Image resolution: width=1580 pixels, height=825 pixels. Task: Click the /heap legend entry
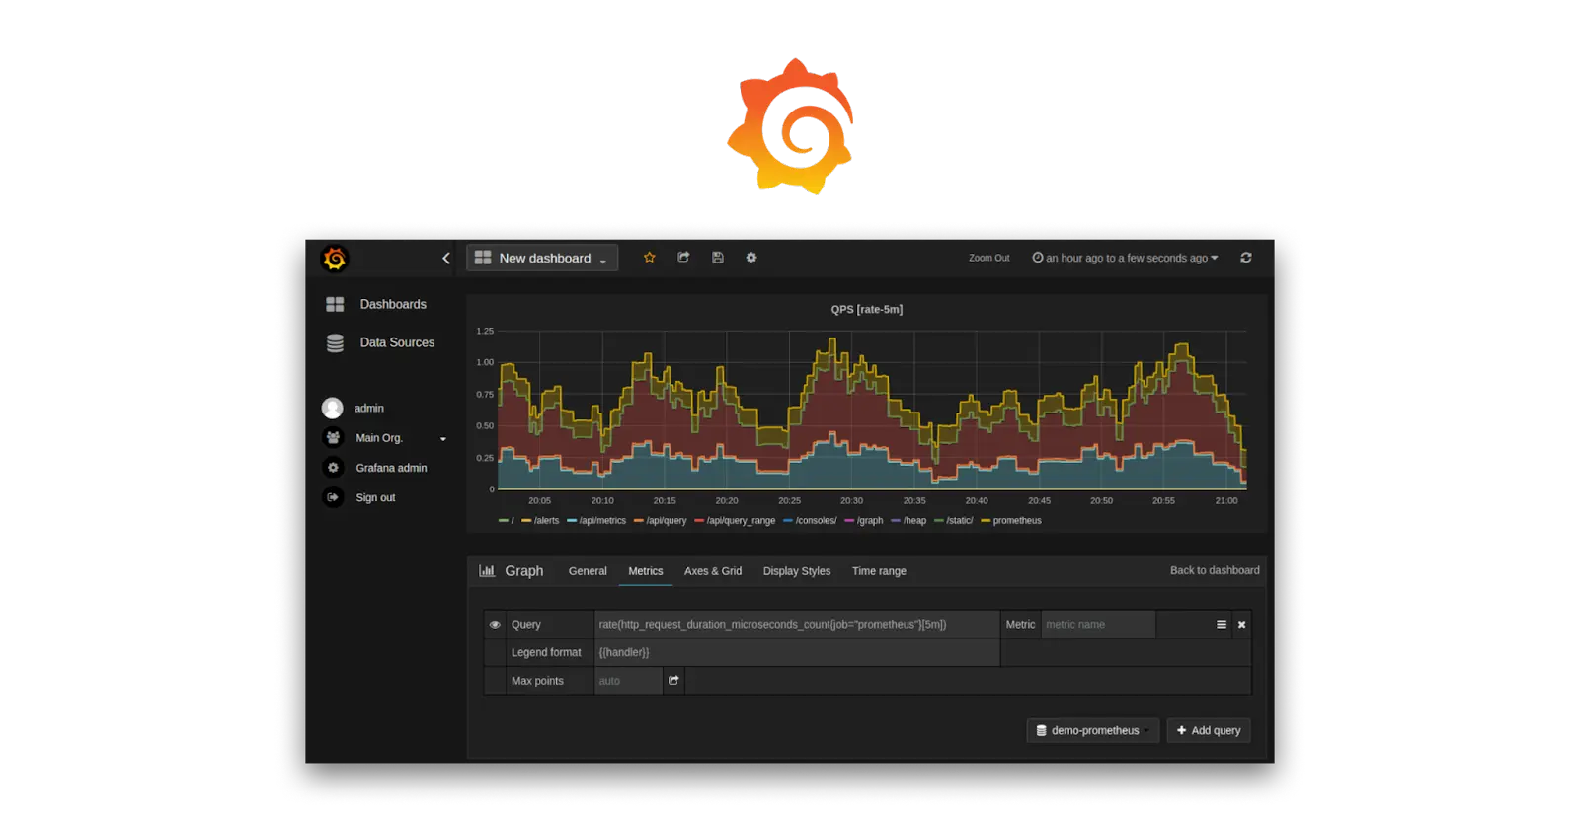click(x=909, y=521)
